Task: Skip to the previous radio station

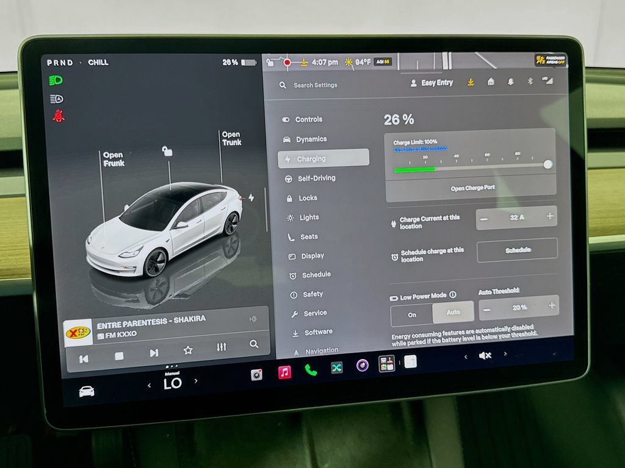Action: tap(83, 359)
